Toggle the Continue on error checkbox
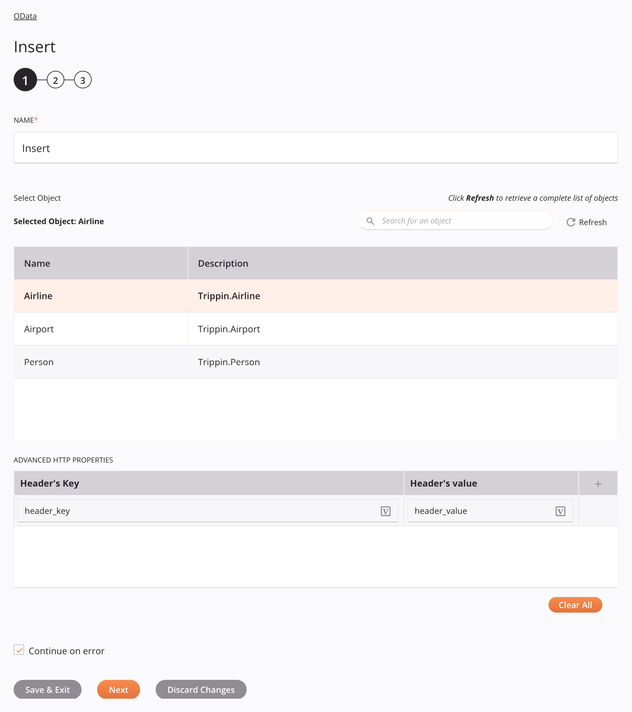The image size is (632, 712). tap(19, 650)
